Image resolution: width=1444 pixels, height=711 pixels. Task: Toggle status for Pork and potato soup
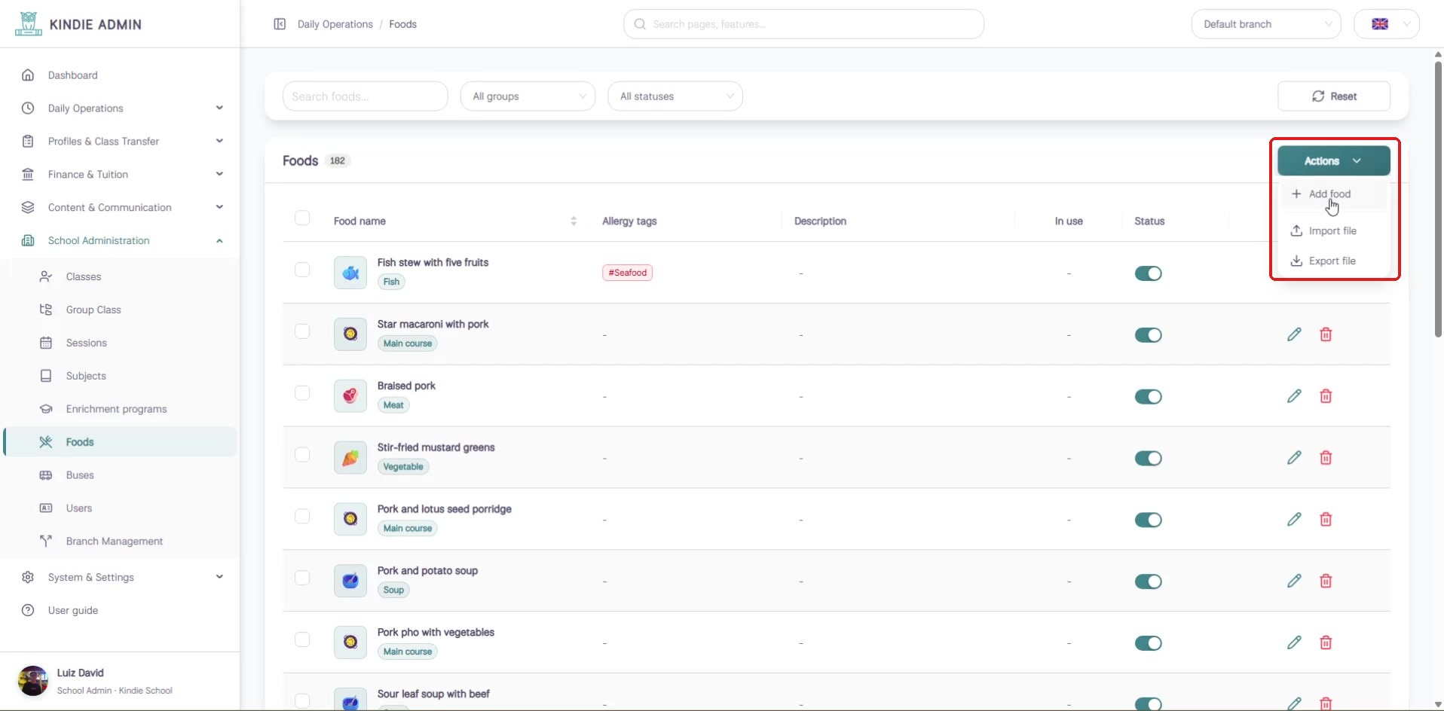pos(1148,581)
